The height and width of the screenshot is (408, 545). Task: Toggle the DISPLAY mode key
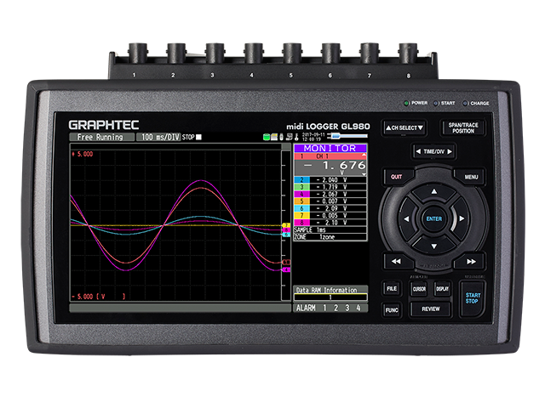pos(443,289)
